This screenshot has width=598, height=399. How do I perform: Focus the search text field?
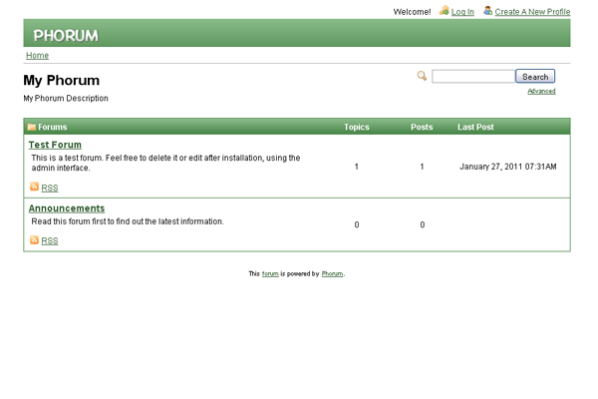(472, 77)
